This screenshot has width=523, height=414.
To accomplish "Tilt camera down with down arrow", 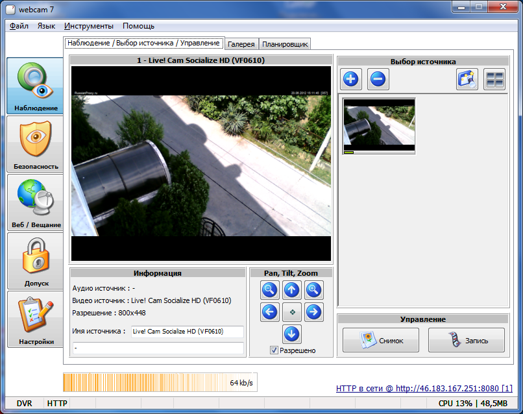I will tap(292, 334).
